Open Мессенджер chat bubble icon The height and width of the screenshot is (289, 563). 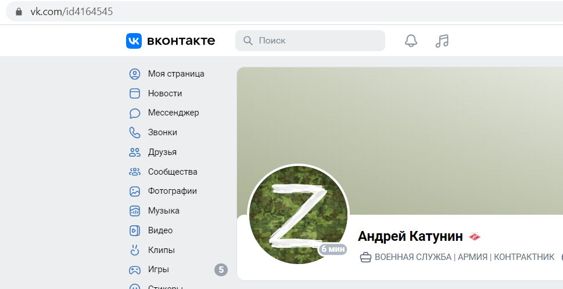click(x=135, y=113)
